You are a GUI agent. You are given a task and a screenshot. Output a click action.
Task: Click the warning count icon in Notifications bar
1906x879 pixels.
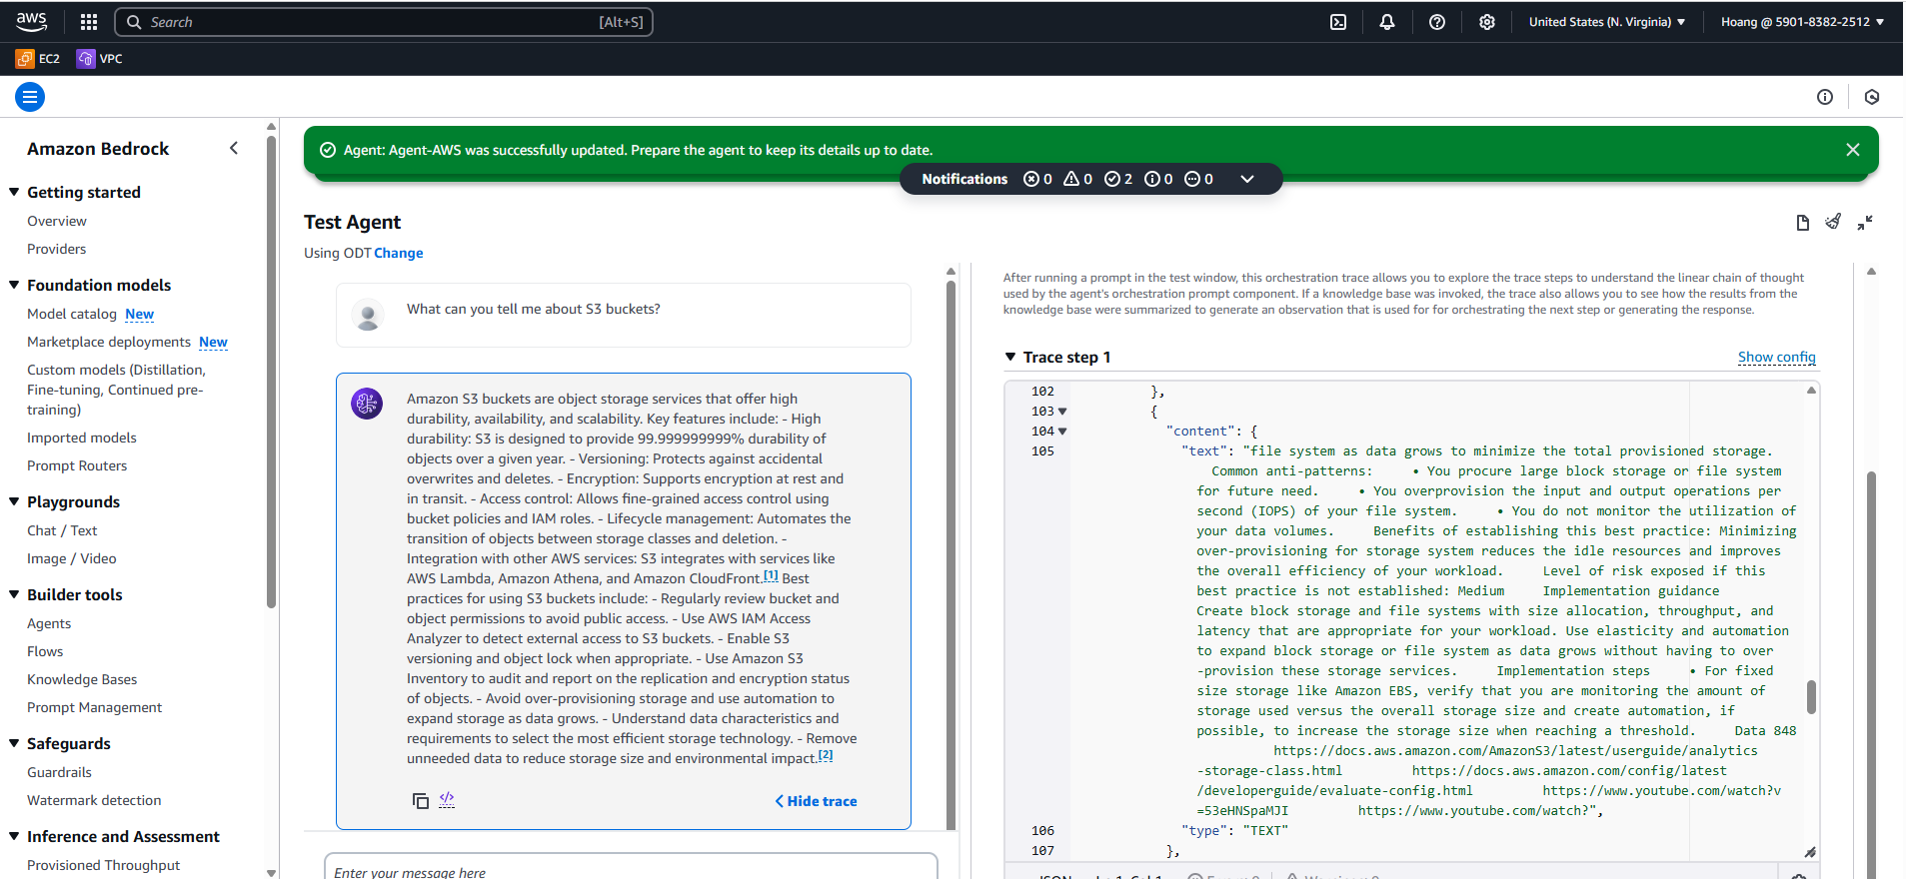(1071, 179)
